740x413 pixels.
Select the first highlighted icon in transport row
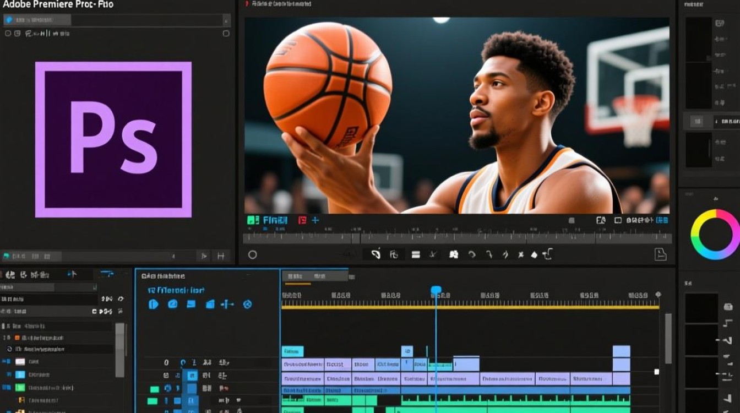(x=376, y=254)
